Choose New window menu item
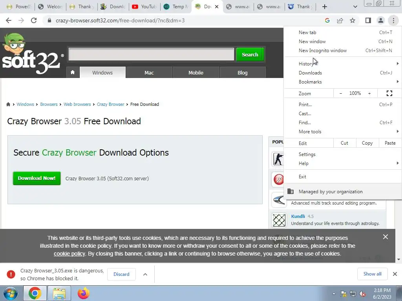402x301 pixels. [x=342, y=42]
